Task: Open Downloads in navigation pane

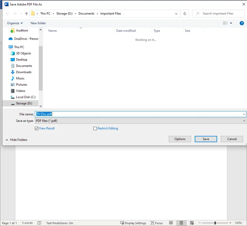Action: point(21,72)
